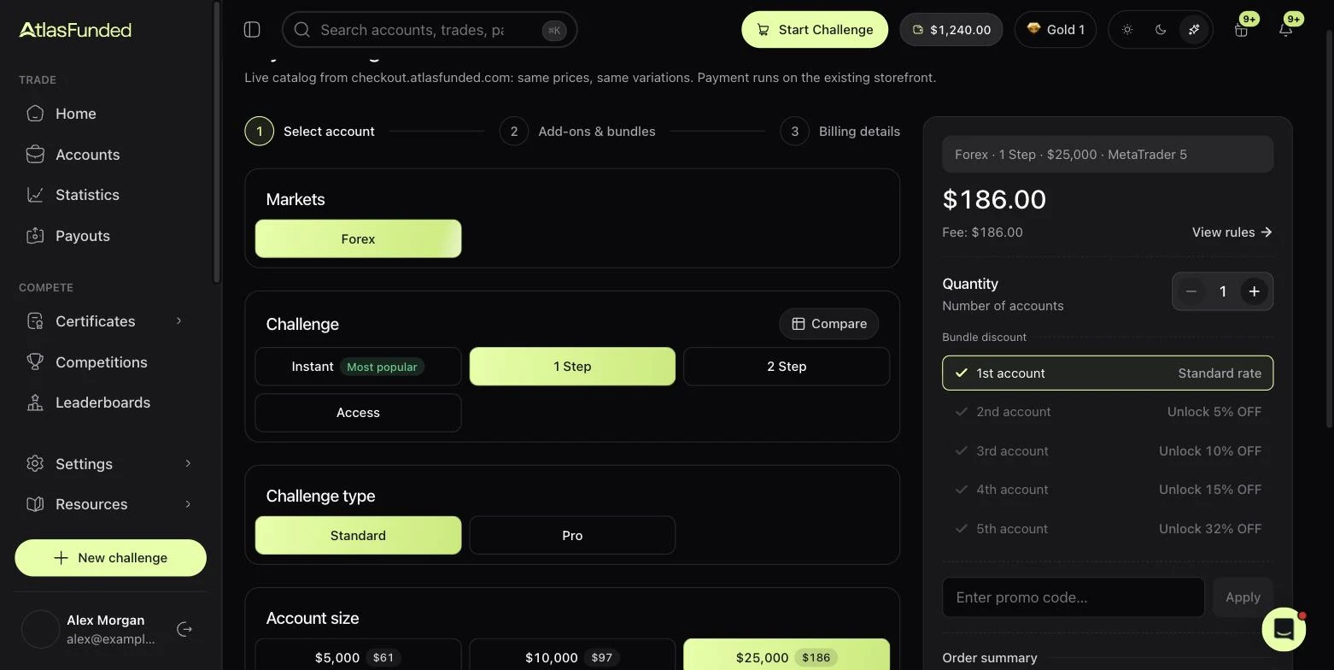The height and width of the screenshot is (670, 1334).
Task: Open the chat support bubble
Action: pyautogui.click(x=1284, y=629)
